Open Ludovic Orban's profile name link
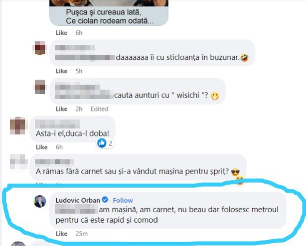This screenshot has width=306, height=246. pyautogui.click(x=78, y=200)
